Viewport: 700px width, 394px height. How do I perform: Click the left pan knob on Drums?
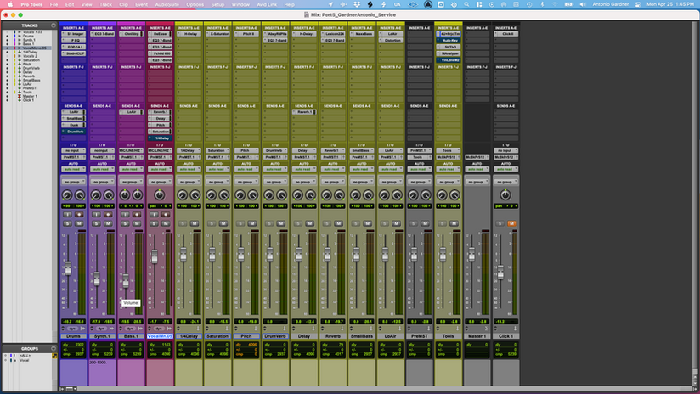point(67,195)
